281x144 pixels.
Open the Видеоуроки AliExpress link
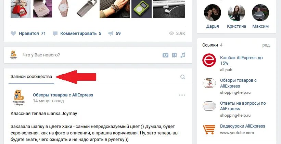242,126
